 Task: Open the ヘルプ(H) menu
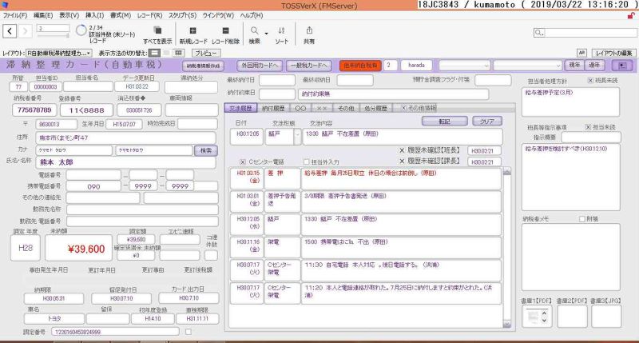pyautogui.click(x=252, y=15)
